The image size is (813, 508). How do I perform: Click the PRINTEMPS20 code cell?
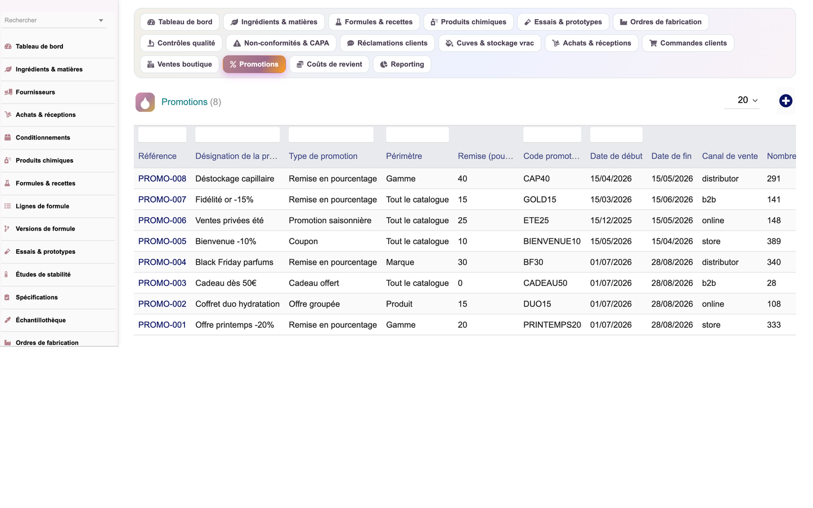click(552, 325)
